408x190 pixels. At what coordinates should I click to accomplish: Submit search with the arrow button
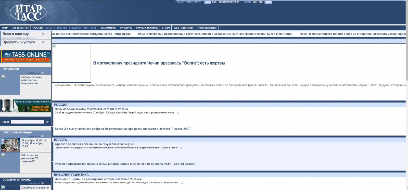click(47, 122)
